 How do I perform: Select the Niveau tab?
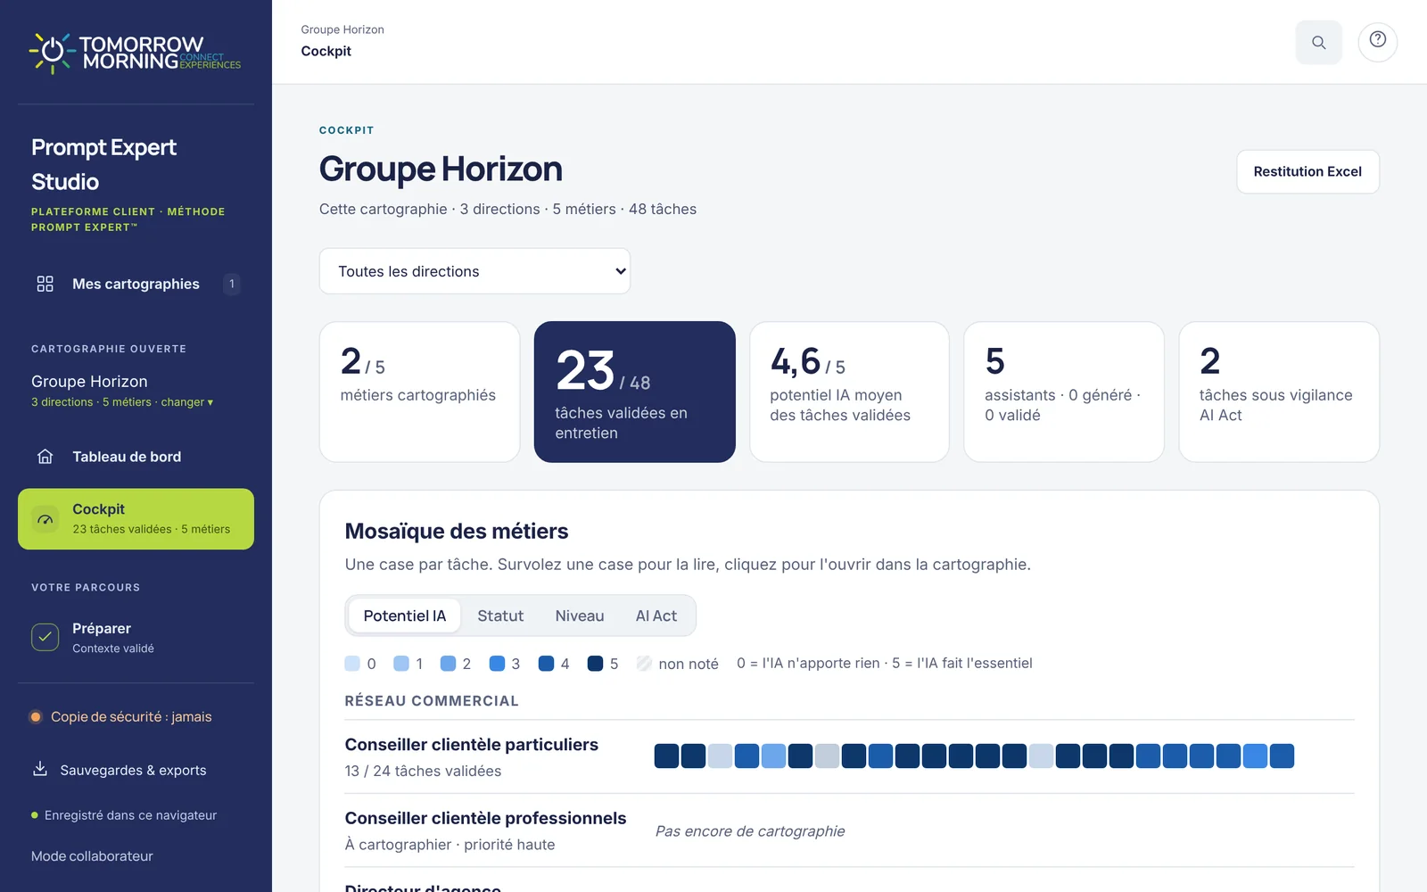(580, 615)
